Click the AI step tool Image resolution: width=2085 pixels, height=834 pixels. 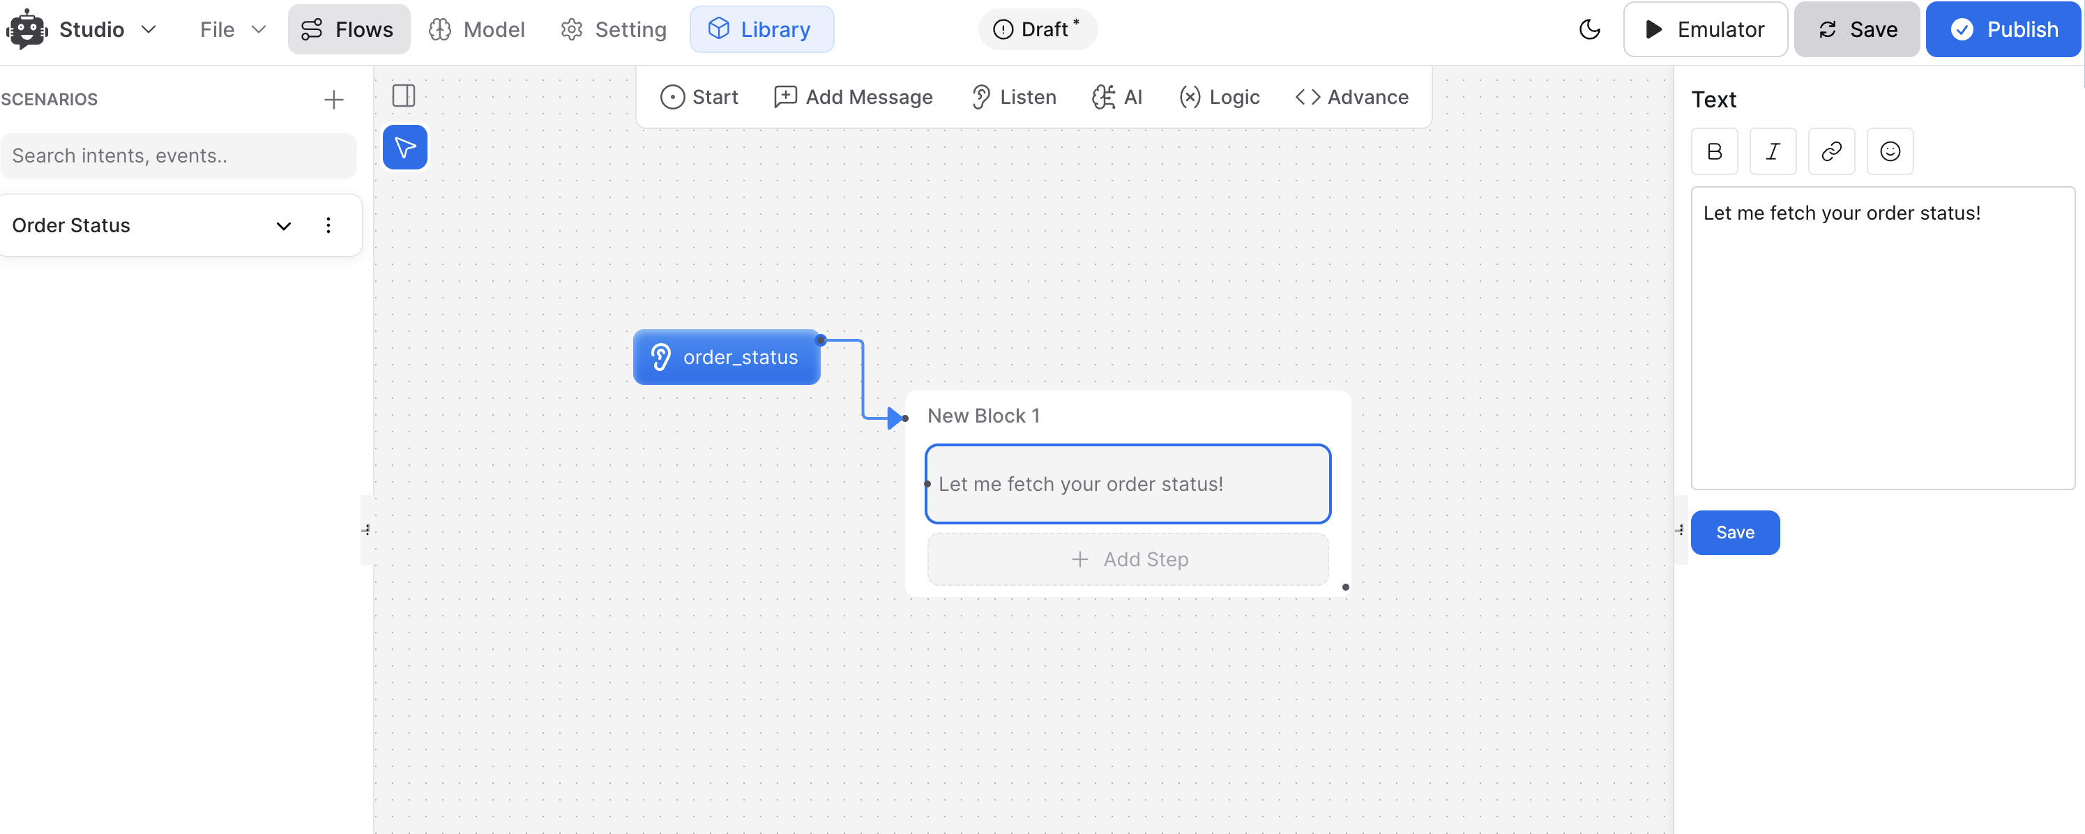(x=1118, y=96)
